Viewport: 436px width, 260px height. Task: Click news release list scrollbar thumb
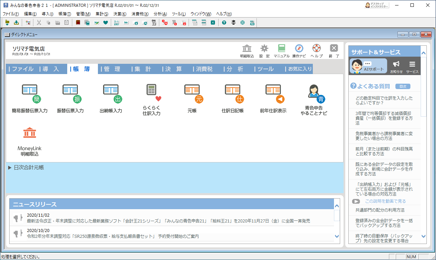point(337,216)
